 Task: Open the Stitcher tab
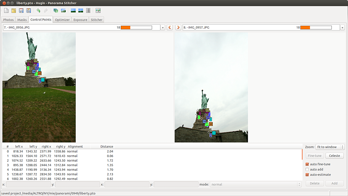(96, 20)
